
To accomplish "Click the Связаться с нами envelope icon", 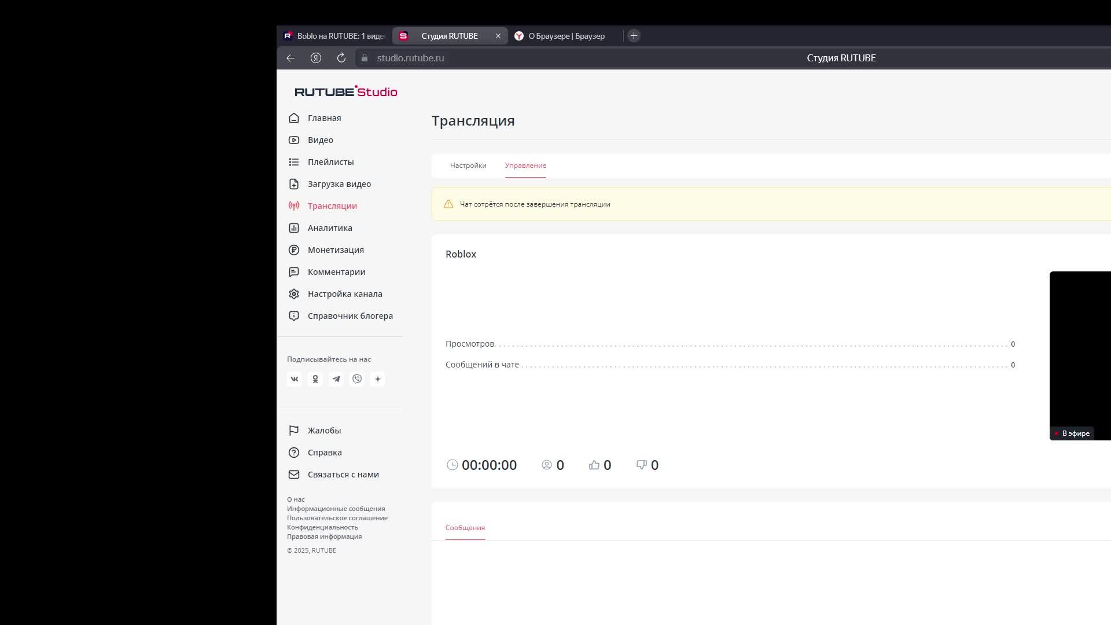I will pos(294,475).
